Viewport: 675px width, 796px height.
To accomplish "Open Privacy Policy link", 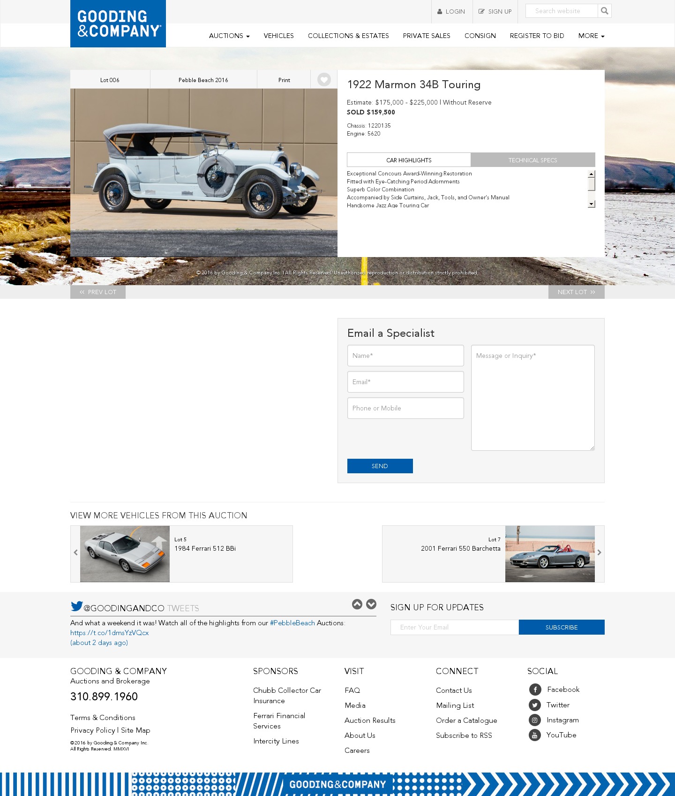I will 93,730.
